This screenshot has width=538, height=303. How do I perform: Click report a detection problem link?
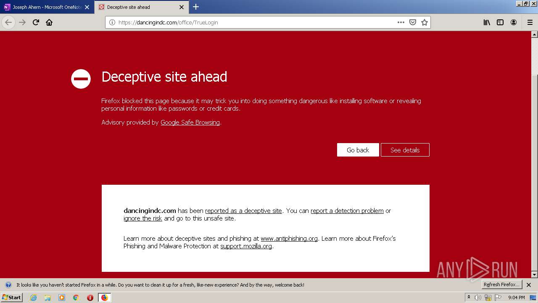click(x=347, y=211)
